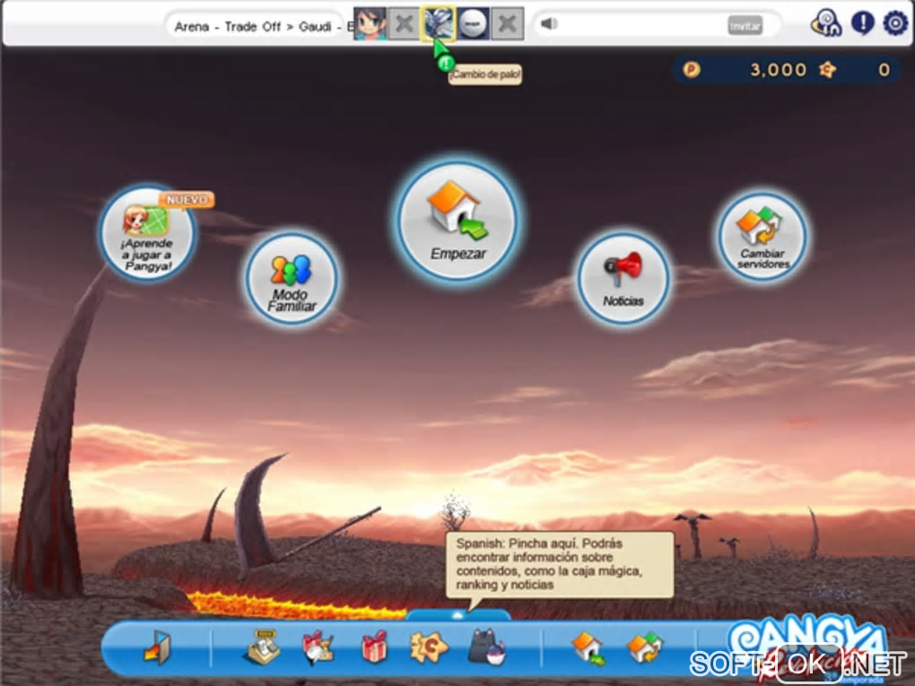Image resolution: width=915 pixels, height=686 pixels.
Task: Click the Invitar button
Action: click(745, 25)
